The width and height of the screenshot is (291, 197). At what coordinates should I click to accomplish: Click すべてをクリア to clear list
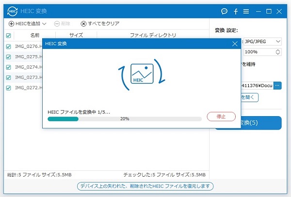pyautogui.click(x=100, y=24)
